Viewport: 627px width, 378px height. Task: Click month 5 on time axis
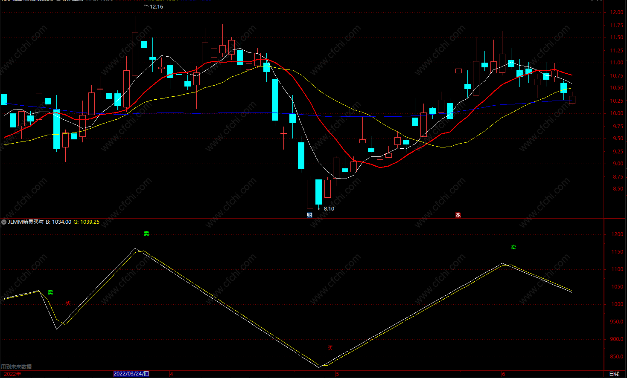click(337, 374)
